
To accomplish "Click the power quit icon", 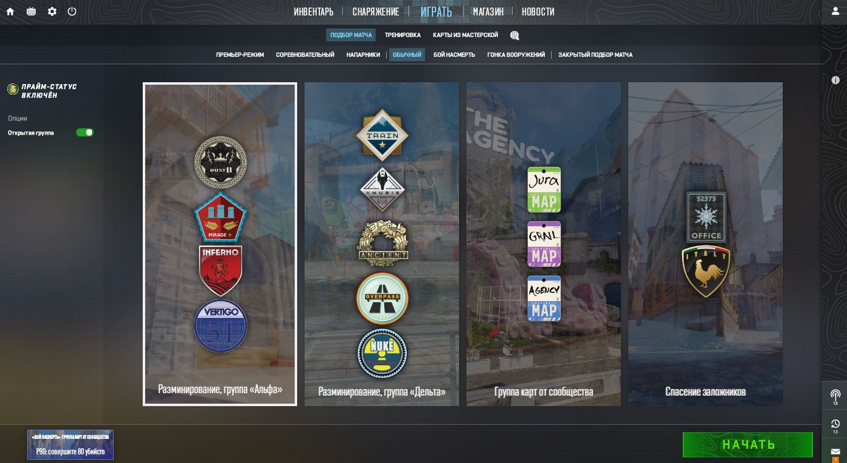I will coord(72,12).
